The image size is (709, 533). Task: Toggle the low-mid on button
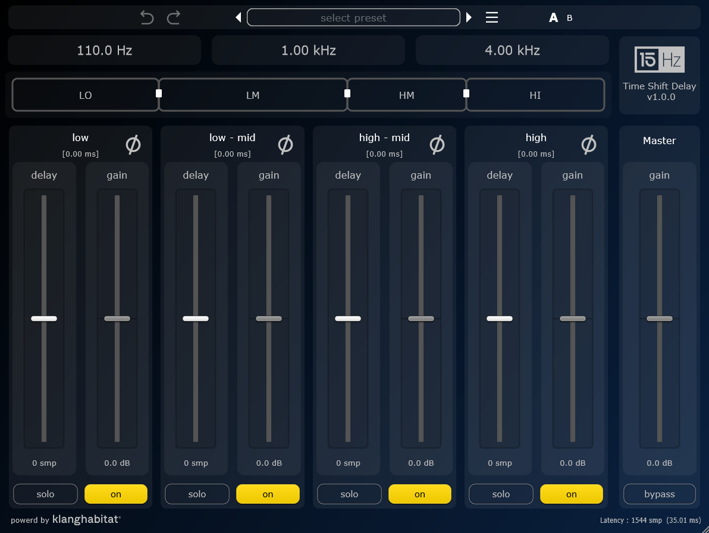(x=268, y=494)
